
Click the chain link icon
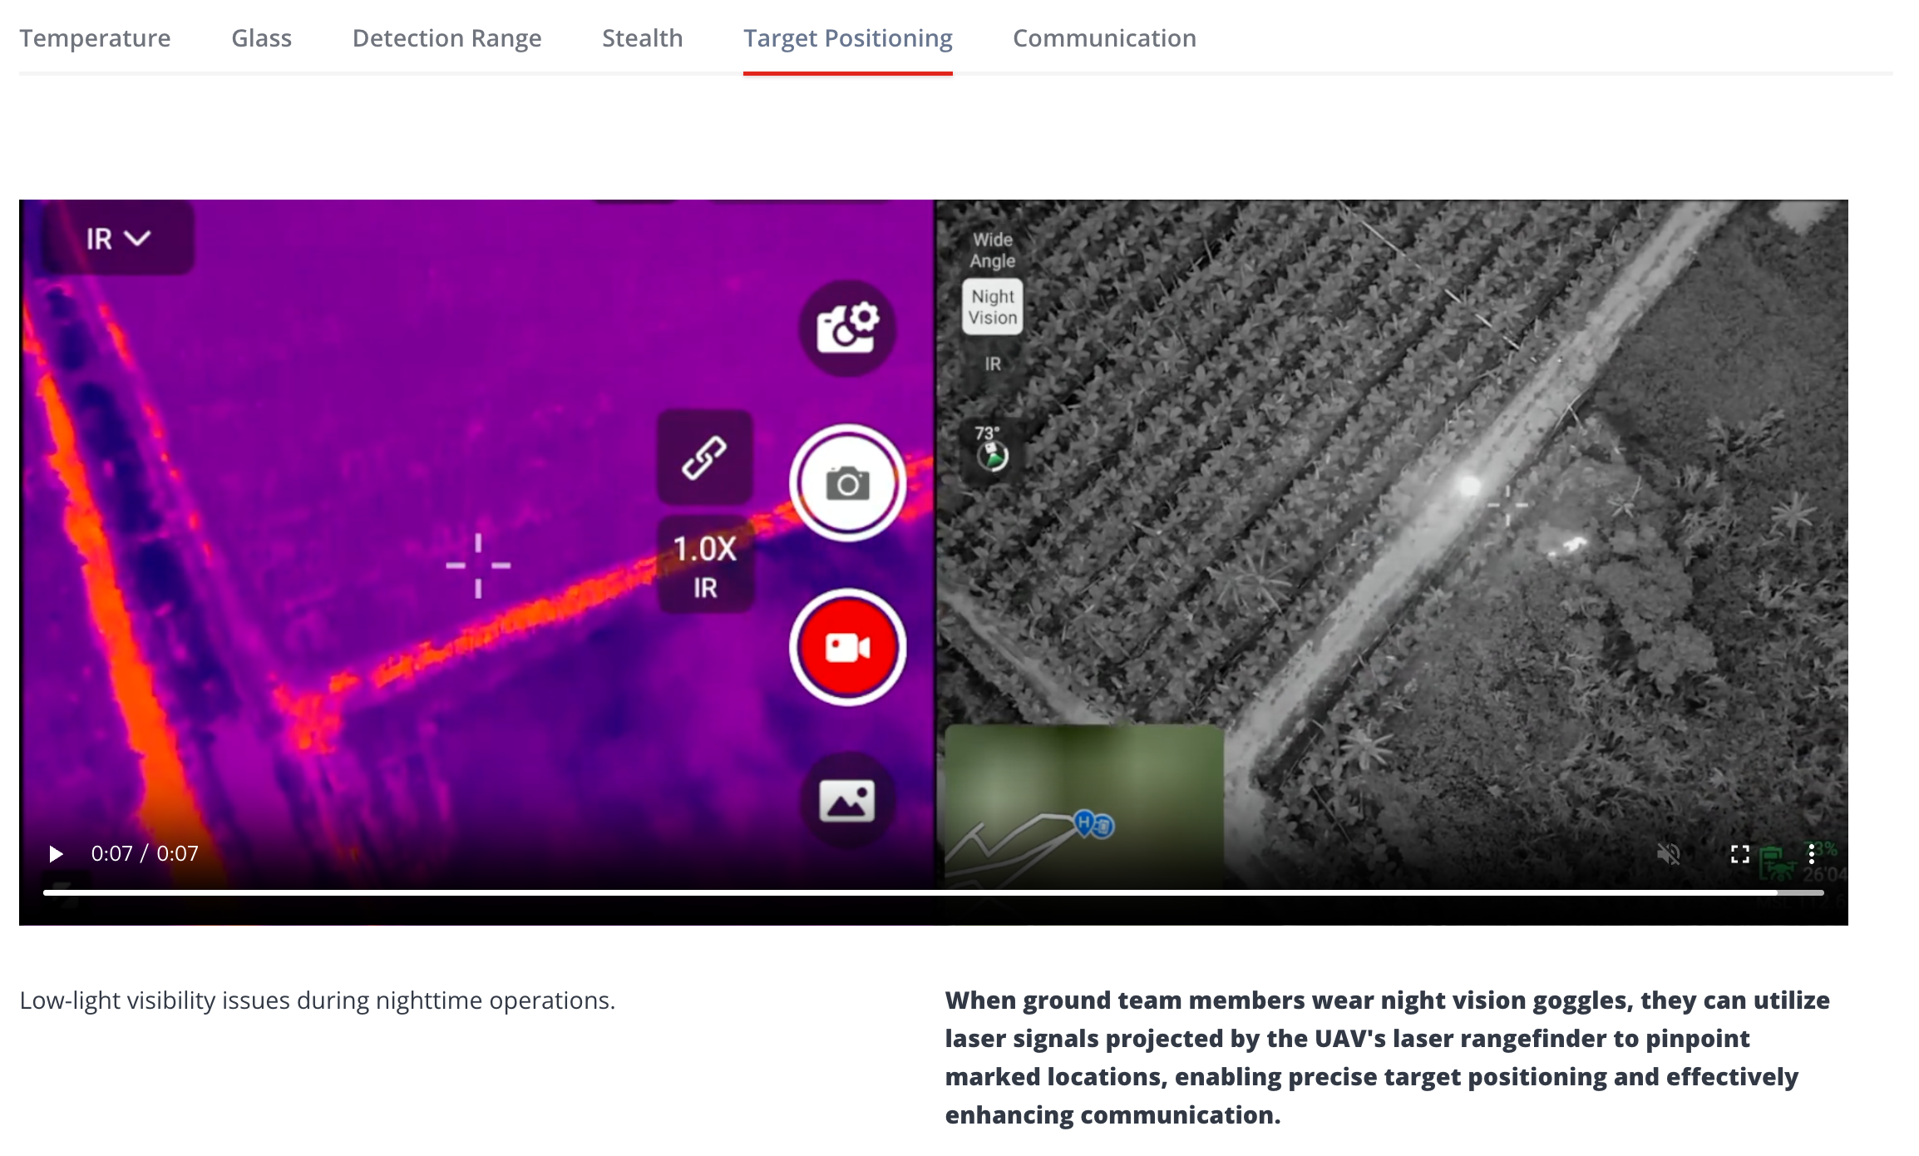pyautogui.click(x=705, y=457)
